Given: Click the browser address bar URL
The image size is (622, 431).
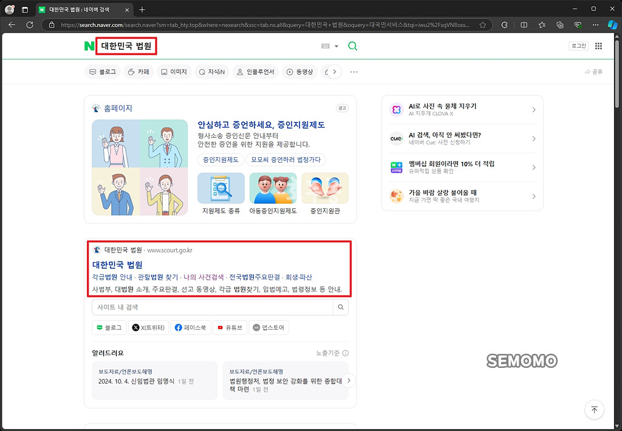Looking at the screenshot, I should (x=265, y=25).
